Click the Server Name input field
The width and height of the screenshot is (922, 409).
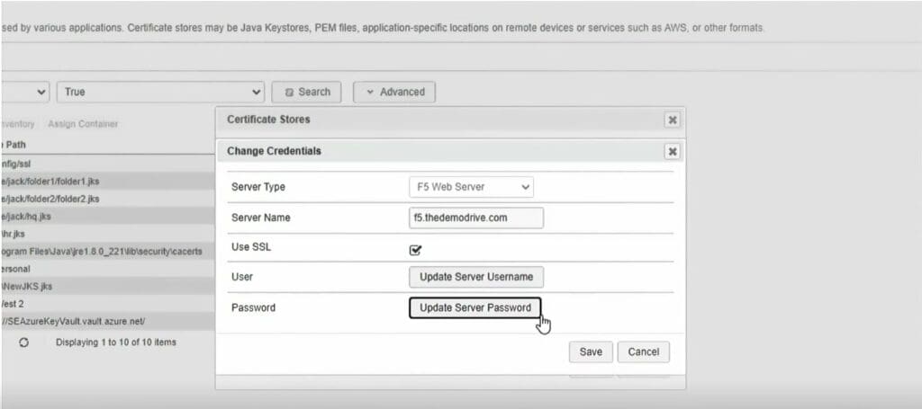click(x=476, y=218)
